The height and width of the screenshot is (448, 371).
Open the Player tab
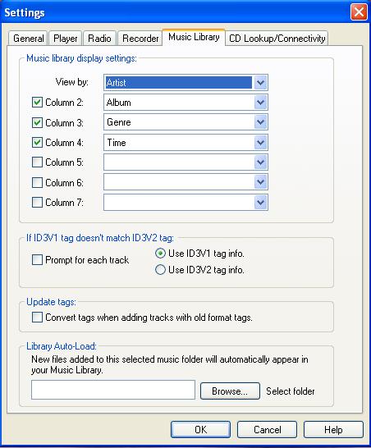tap(66, 39)
